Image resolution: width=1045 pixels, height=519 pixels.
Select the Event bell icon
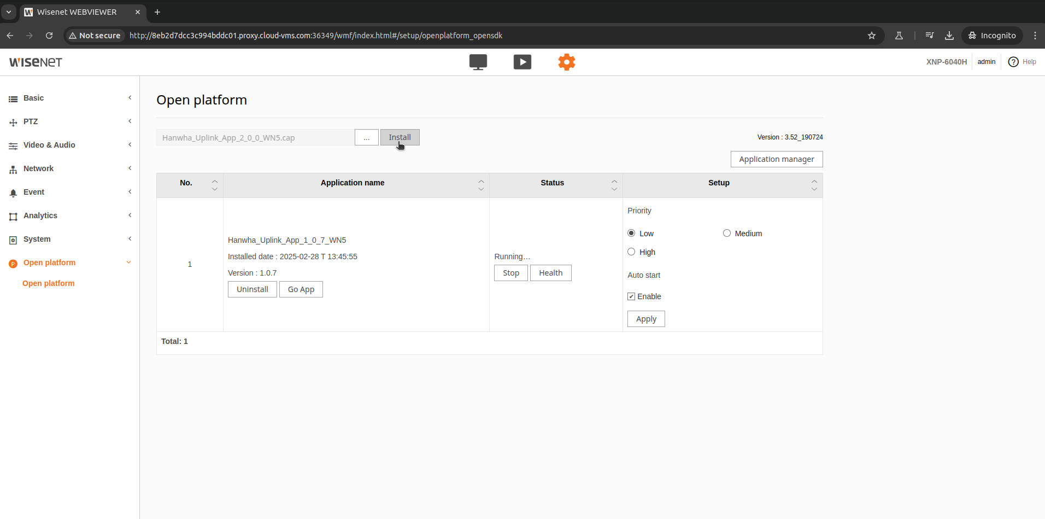(x=13, y=192)
